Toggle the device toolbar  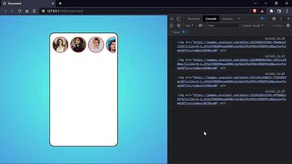pos(178,19)
